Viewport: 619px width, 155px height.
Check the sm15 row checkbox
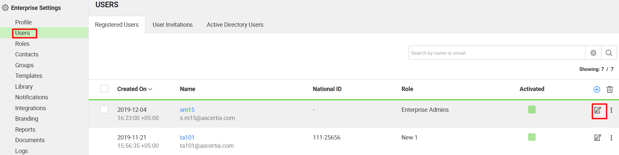click(x=104, y=109)
